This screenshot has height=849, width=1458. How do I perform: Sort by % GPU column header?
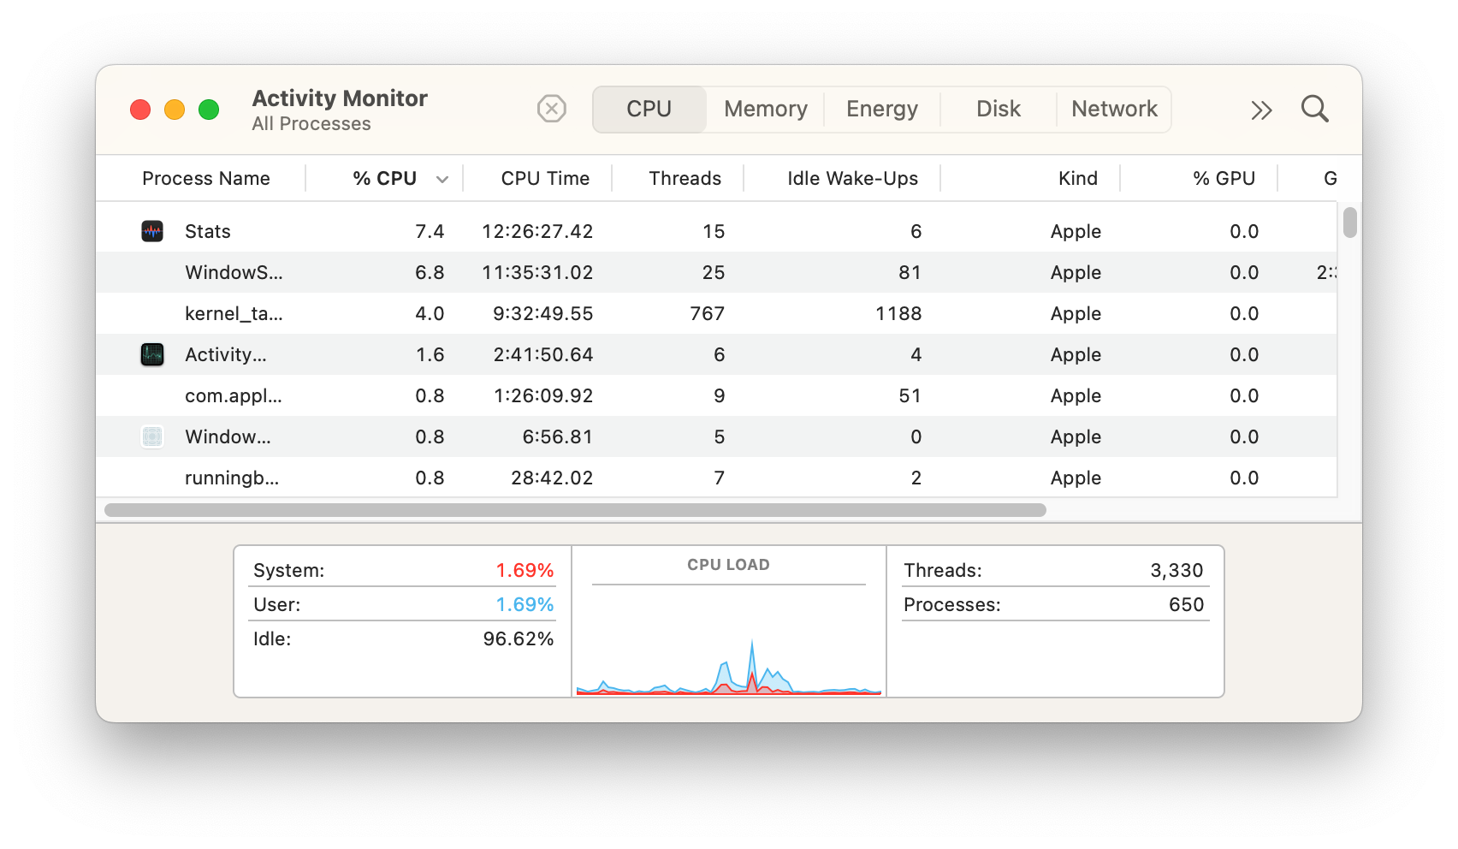1224,178
